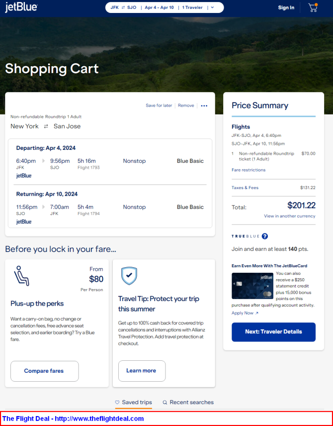Click Blue Basic on departing flight

pyautogui.click(x=190, y=161)
